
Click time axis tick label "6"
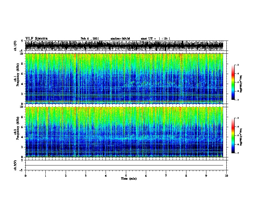pyautogui.click(x=146, y=175)
